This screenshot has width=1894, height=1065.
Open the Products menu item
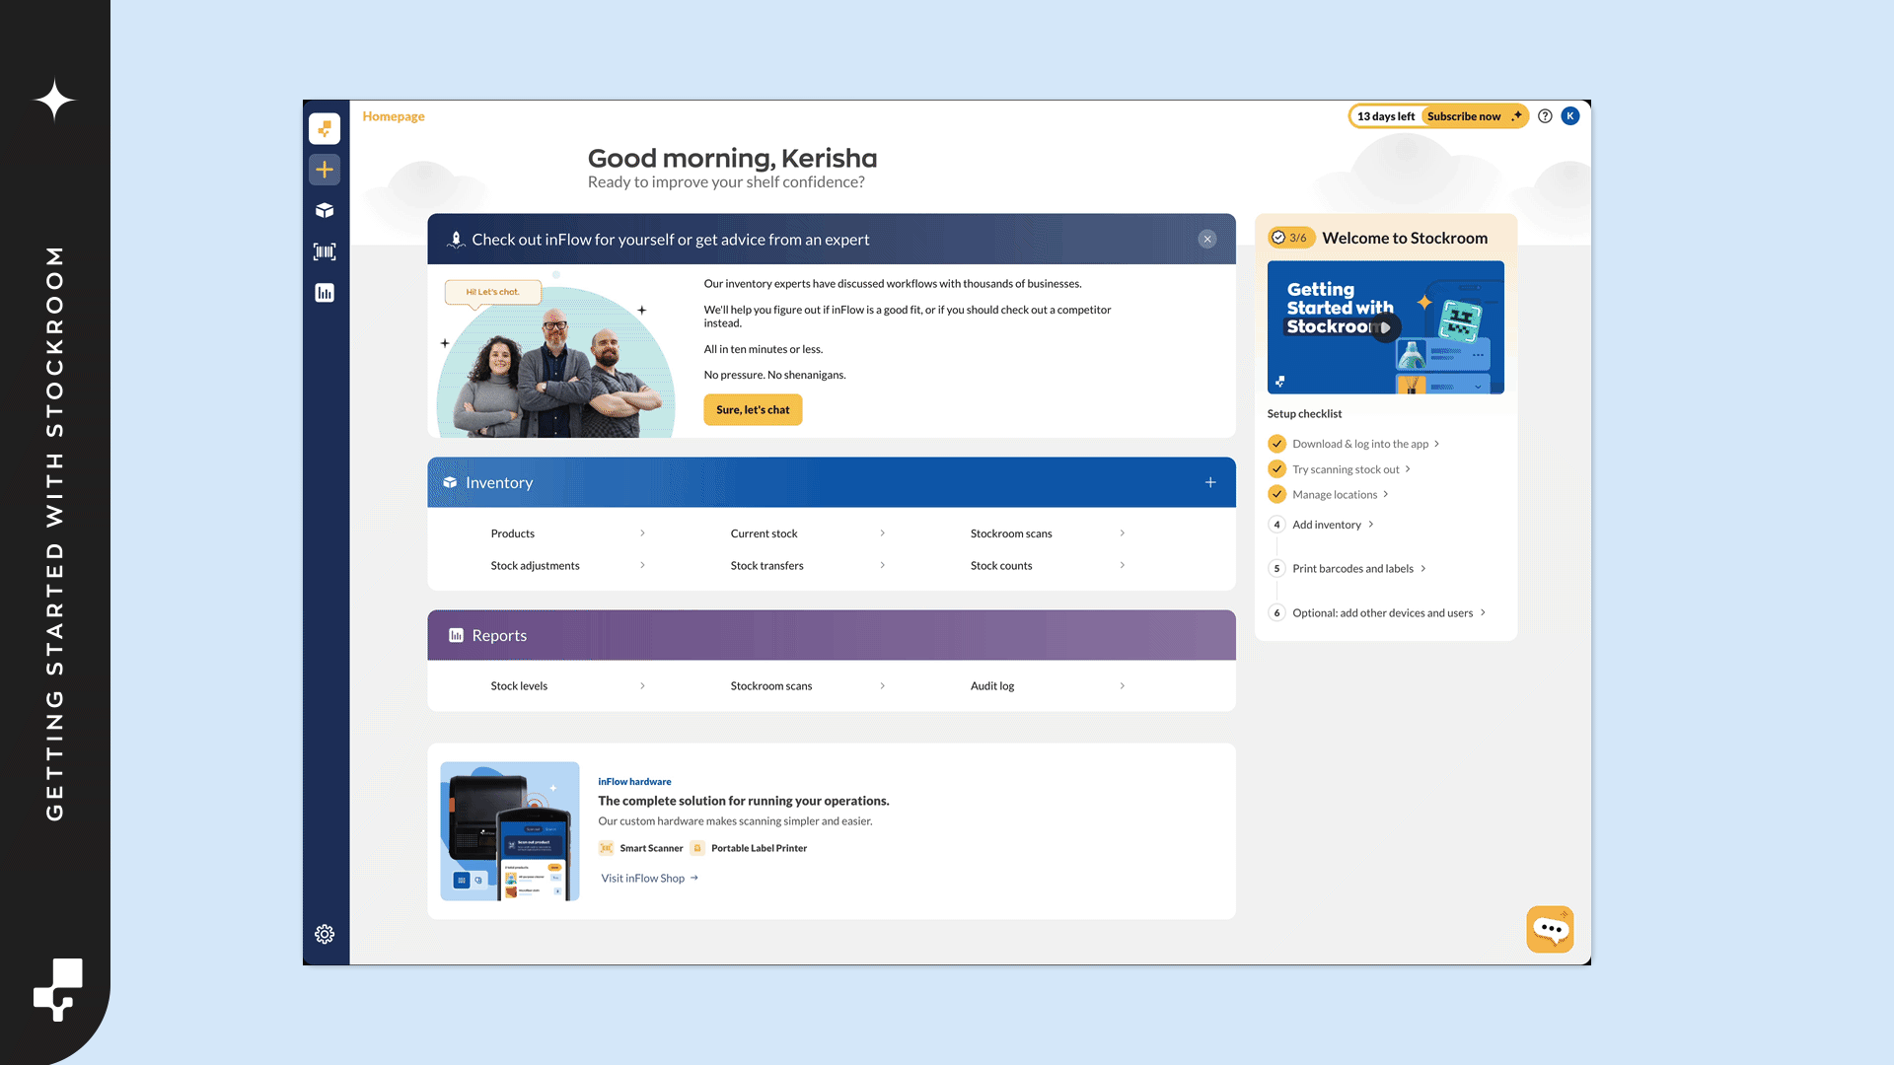pos(513,533)
